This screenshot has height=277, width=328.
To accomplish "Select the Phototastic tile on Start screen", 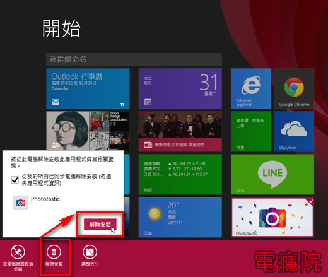I will tap(272, 217).
